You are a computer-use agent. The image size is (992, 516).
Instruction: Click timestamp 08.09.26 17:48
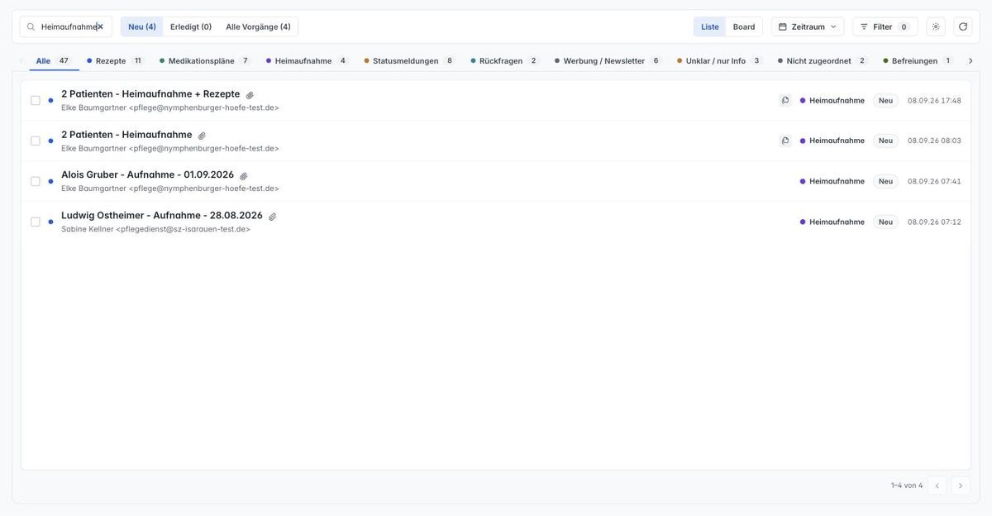pyautogui.click(x=934, y=100)
